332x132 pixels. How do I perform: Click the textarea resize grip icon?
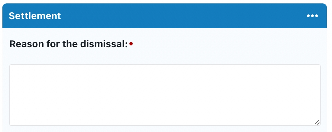tap(317, 122)
